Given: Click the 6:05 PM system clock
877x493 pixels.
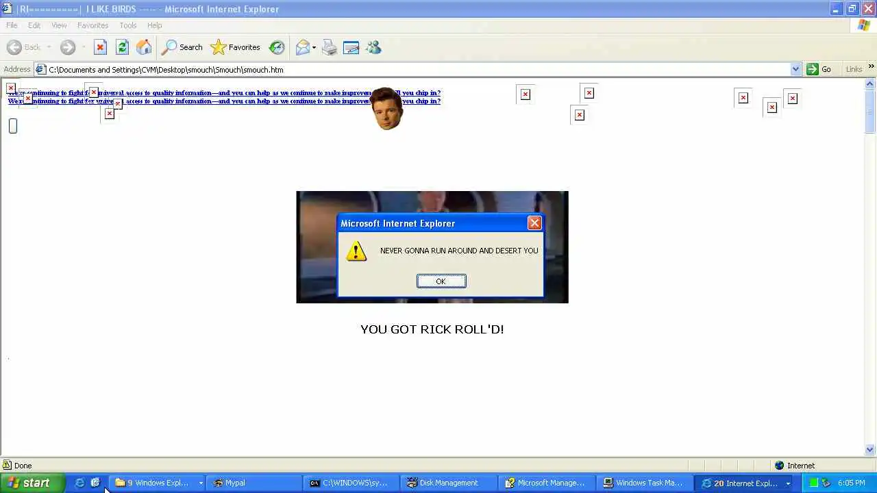Looking at the screenshot, I should [x=852, y=483].
